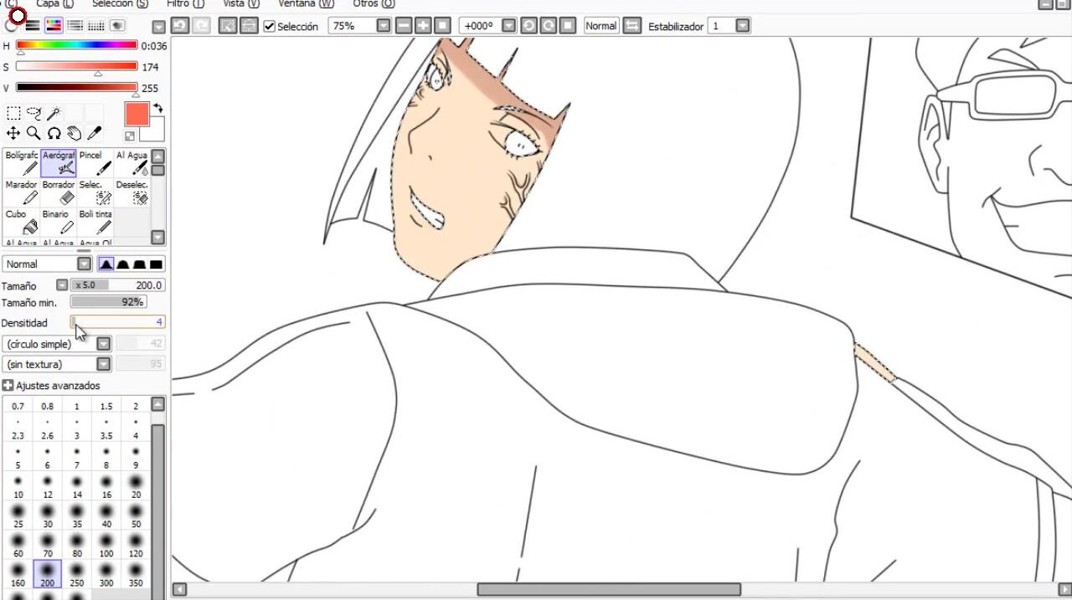This screenshot has height=600, width=1072.
Task: Pick the magic wand tool
Action: coord(54,113)
